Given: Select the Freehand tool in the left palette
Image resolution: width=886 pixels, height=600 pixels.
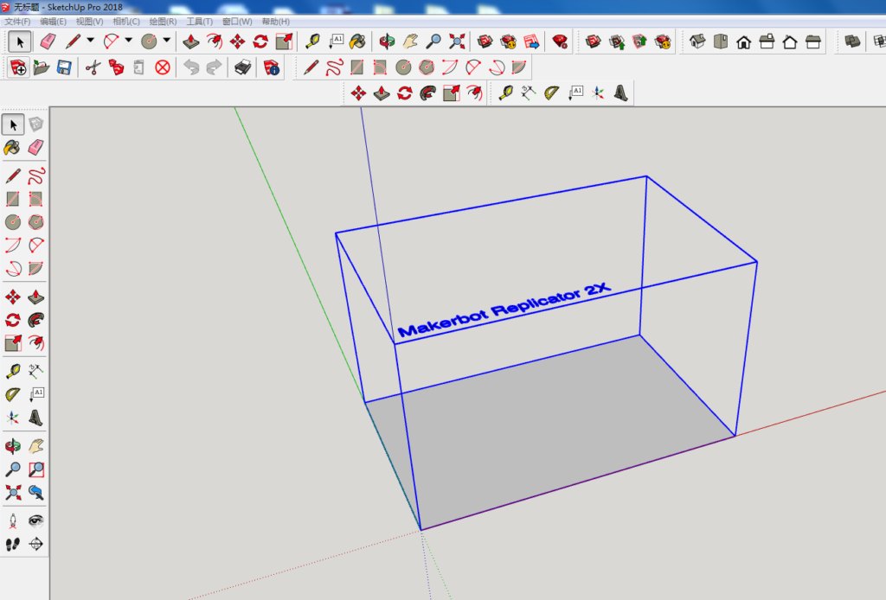Looking at the screenshot, I should [35, 176].
